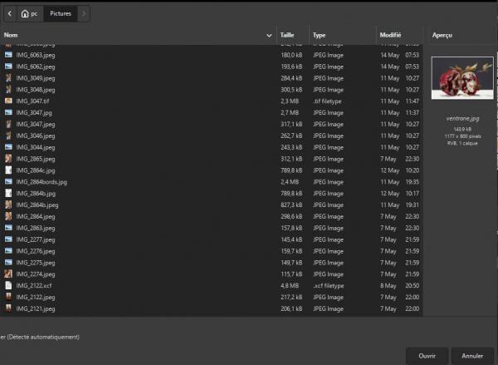Sort files by Type column header
This screenshot has height=365, width=498.
click(x=320, y=35)
